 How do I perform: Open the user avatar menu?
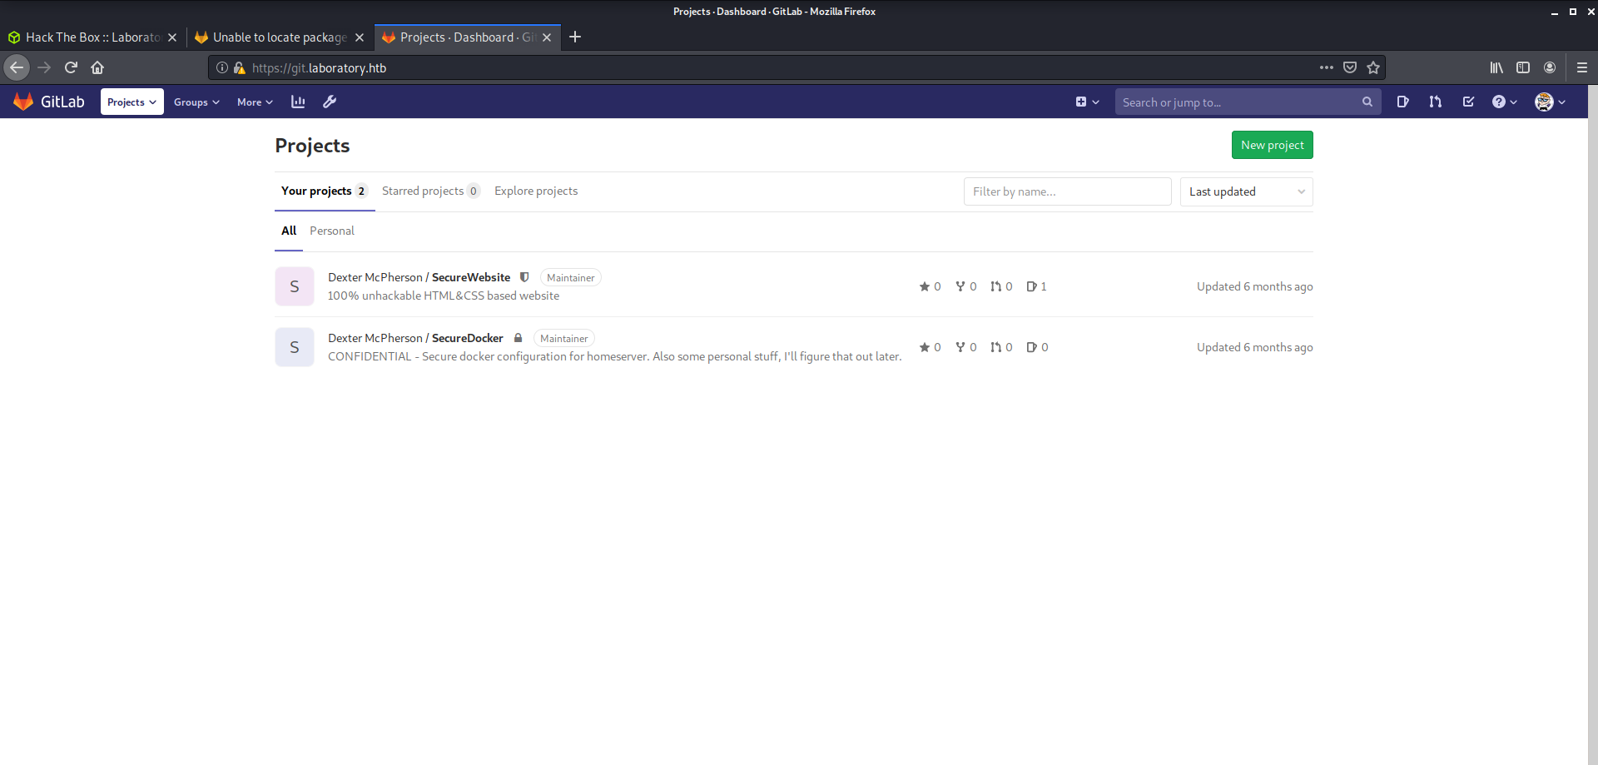tap(1550, 102)
